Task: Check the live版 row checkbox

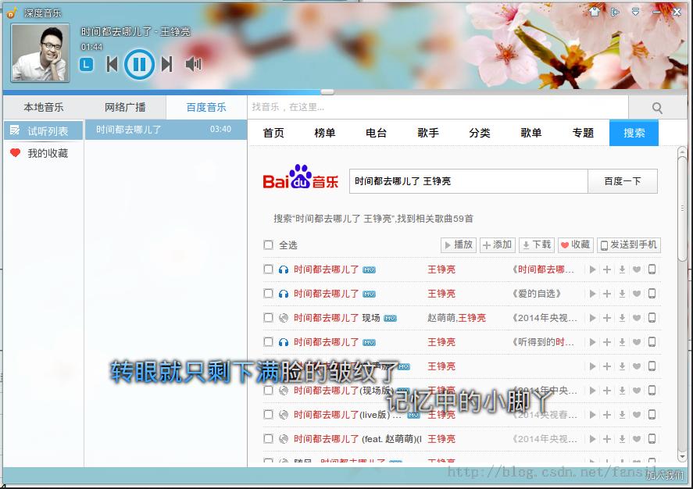Action: point(268,414)
